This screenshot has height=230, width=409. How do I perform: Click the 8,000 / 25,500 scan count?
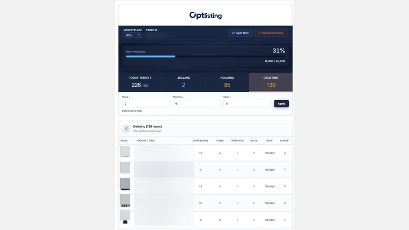pyautogui.click(x=275, y=61)
